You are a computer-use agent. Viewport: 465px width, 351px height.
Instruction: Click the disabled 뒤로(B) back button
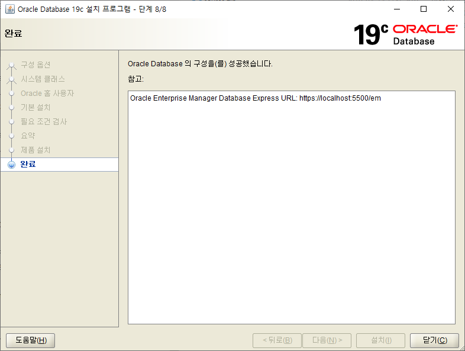[277, 340]
